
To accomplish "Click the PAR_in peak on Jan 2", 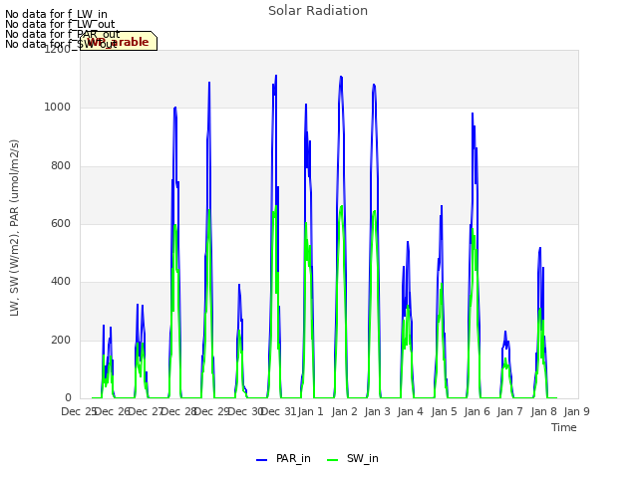I will pos(341,77).
